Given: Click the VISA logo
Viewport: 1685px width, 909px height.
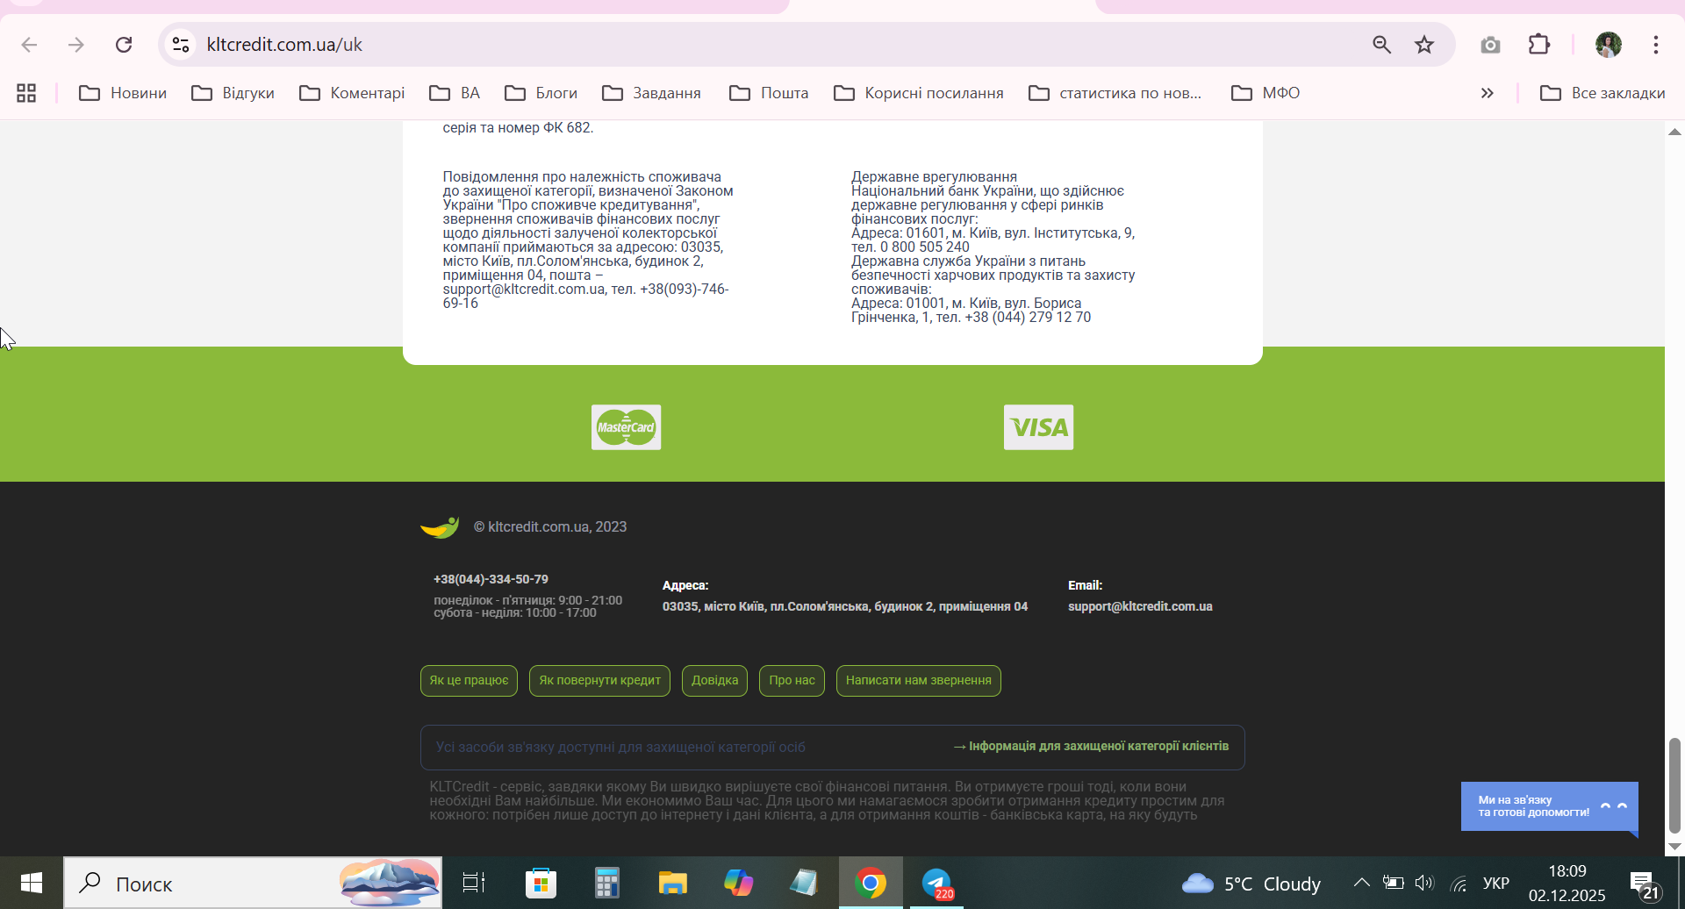Looking at the screenshot, I should tap(1038, 427).
